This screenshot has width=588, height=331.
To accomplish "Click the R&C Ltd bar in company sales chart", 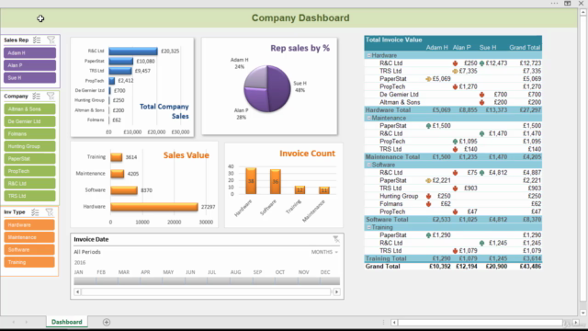I will (133, 51).
